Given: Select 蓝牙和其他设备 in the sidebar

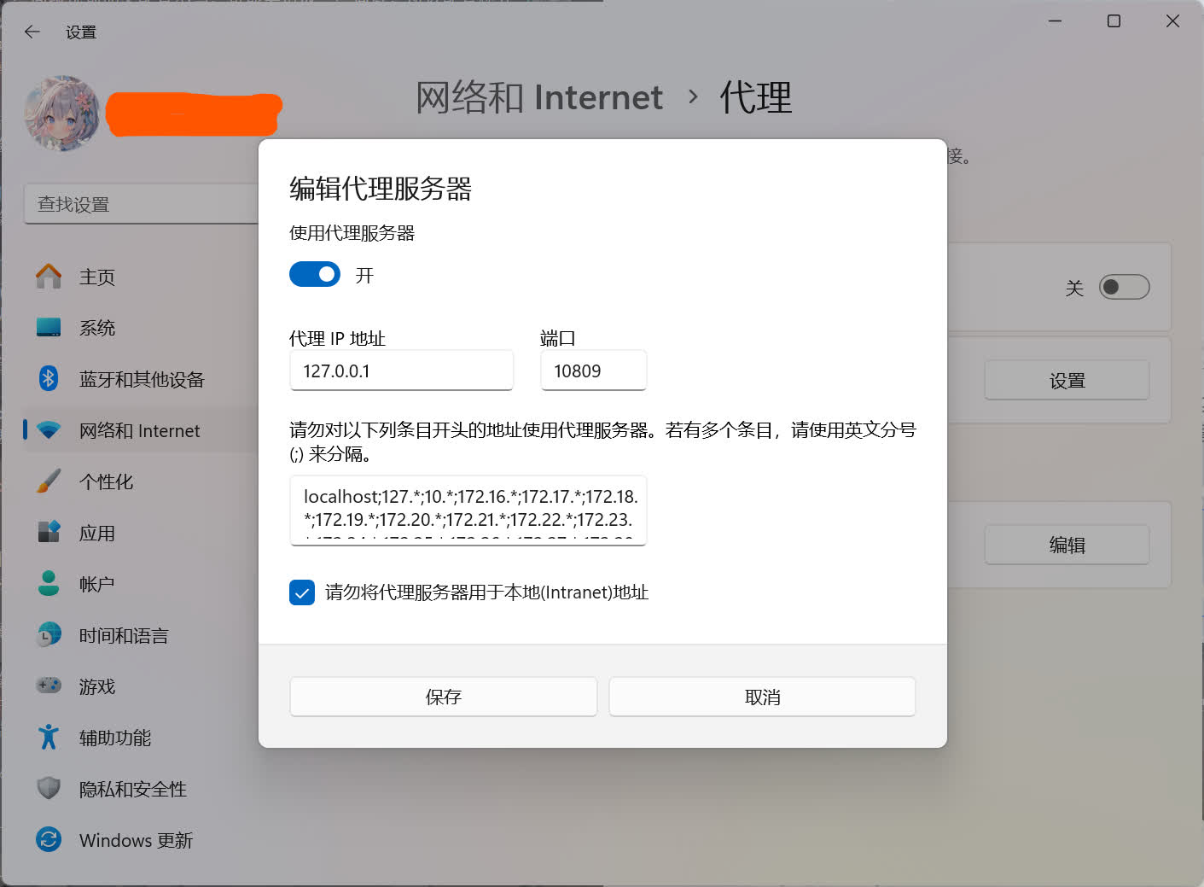Looking at the screenshot, I should coord(140,379).
